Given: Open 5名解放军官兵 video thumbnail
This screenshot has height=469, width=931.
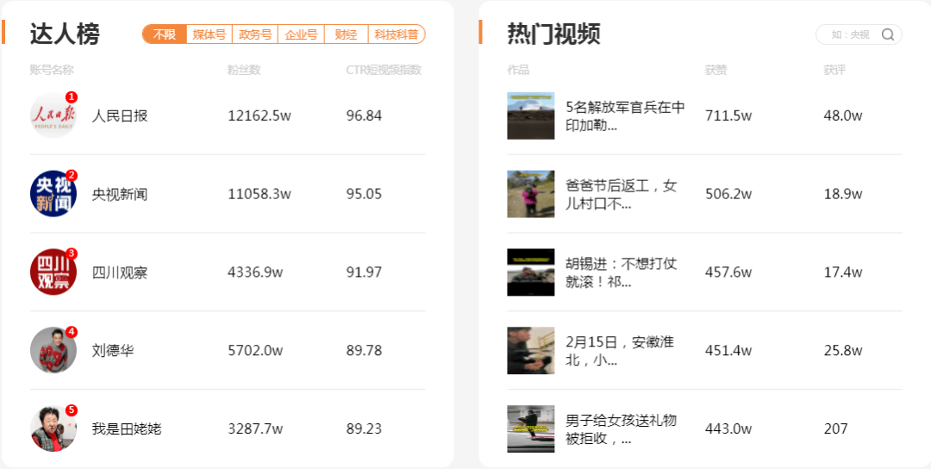Looking at the screenshot, I should (531, 116).
